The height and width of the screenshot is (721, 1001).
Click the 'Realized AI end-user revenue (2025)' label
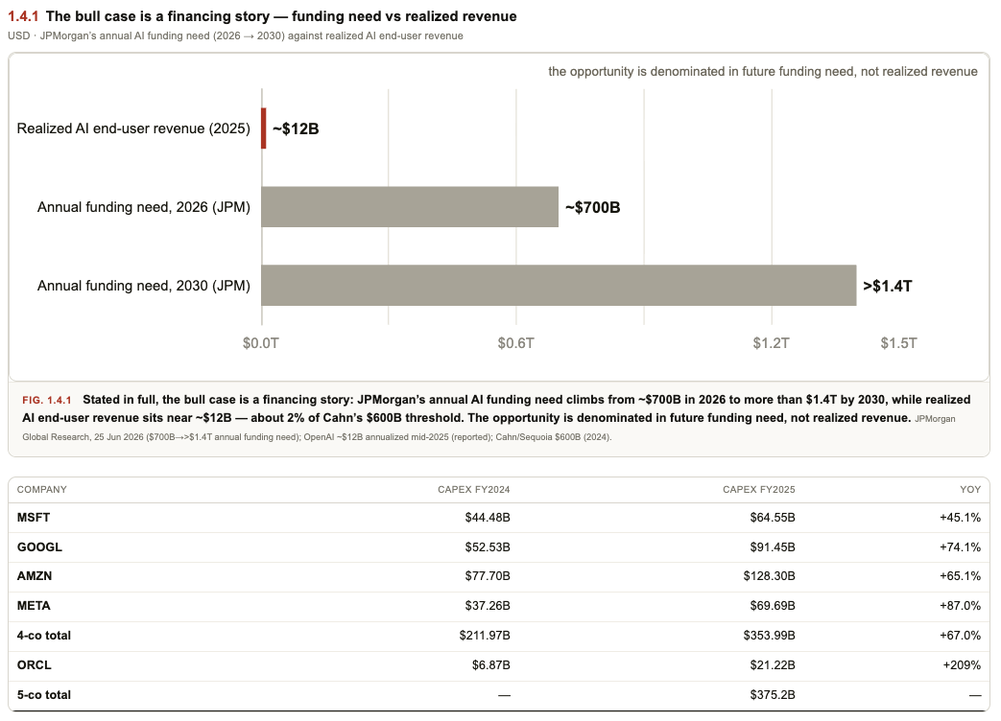(133, 128)
